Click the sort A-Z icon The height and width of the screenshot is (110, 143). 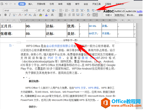pyautogui.click(x=88, y=10)
